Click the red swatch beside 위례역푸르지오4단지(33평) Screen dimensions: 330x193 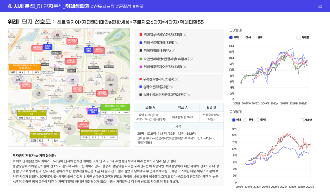click(141, 34)
